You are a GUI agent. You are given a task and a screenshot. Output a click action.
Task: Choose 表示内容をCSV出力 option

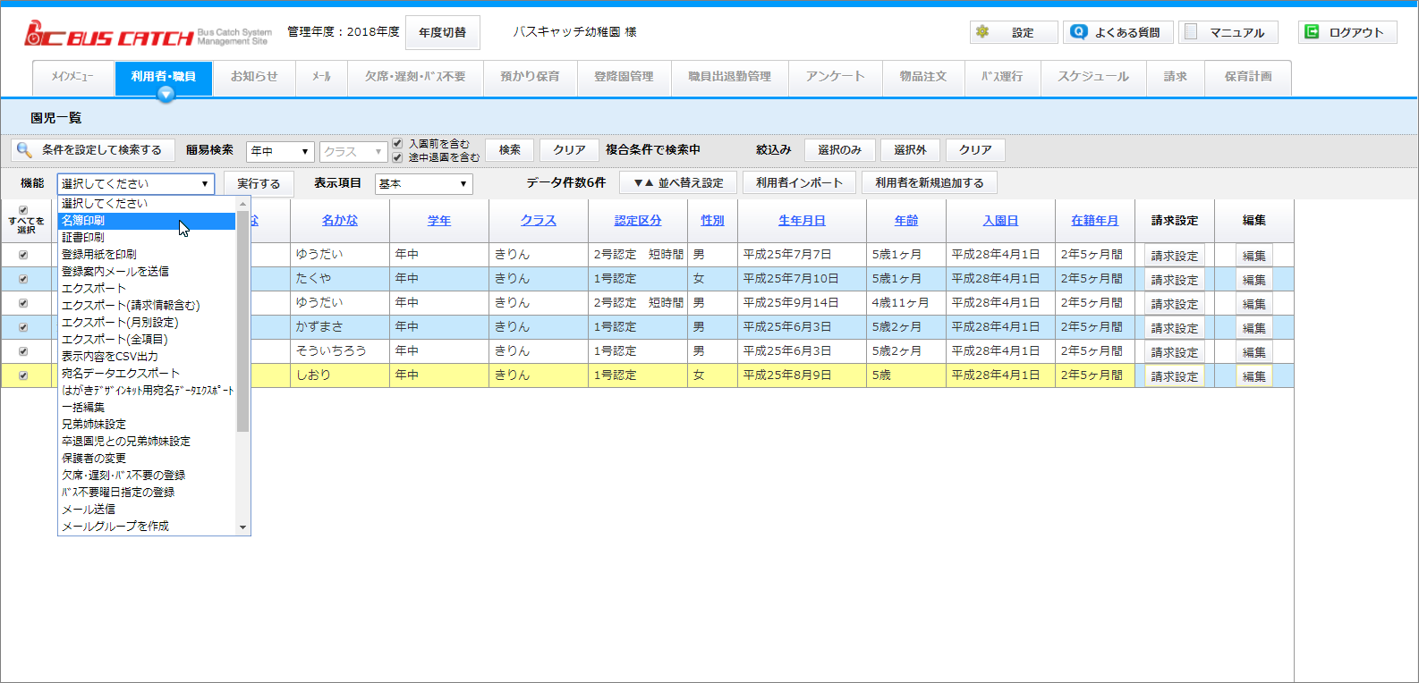click(147, 356)
